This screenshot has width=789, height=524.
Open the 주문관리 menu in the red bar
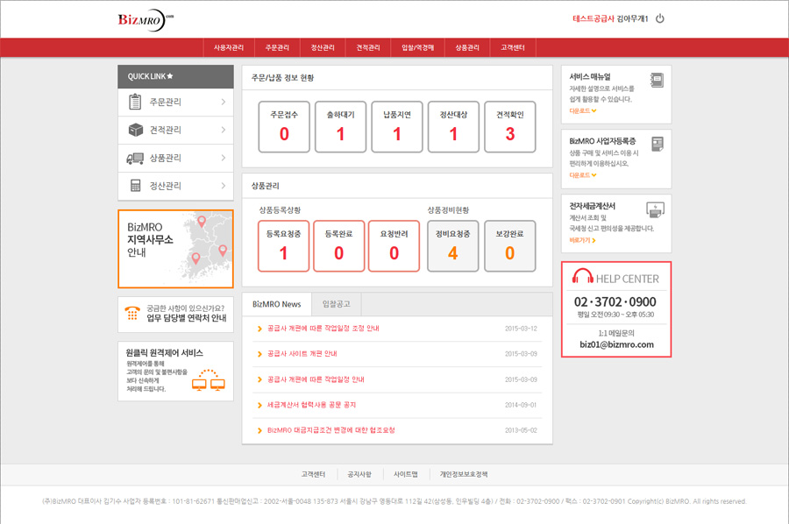tap(277, 48)
